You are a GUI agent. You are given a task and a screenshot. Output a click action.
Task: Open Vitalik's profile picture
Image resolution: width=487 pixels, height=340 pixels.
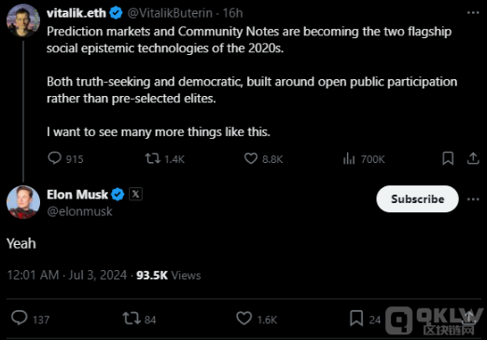23,20
